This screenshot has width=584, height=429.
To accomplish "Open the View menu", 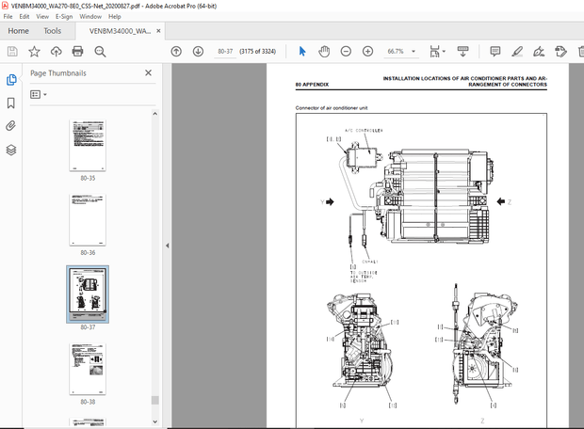I will point(42,16).
